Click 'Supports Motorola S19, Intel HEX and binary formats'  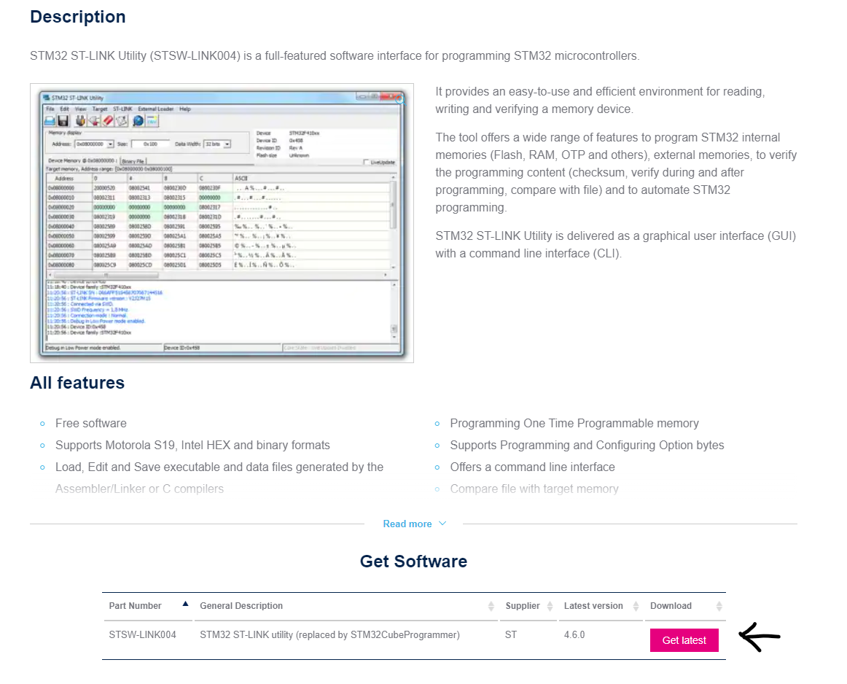click(192, 446)
